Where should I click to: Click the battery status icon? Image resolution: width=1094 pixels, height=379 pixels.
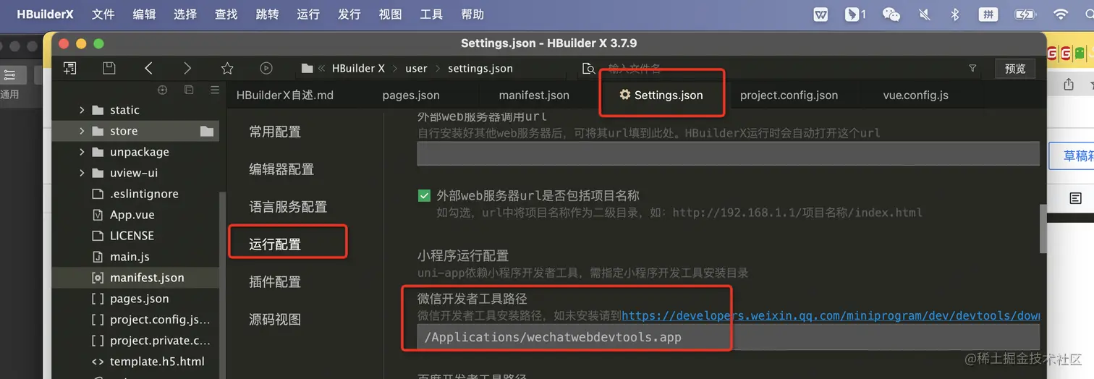point(1025,14)
